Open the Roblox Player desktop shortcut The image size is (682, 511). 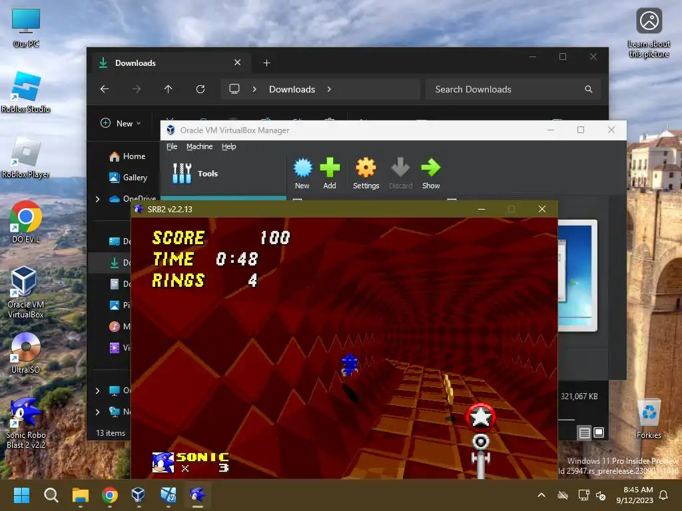(26, 158)
